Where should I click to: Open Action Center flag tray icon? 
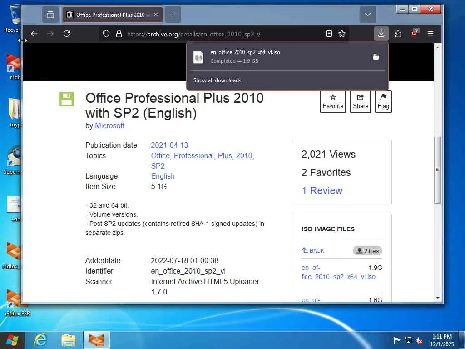click(x=397, y=340)
